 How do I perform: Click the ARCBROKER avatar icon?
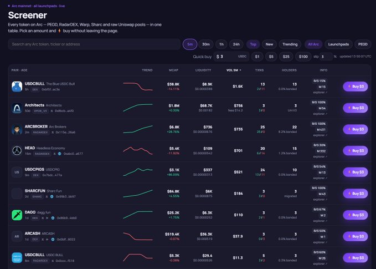(17, 129)
